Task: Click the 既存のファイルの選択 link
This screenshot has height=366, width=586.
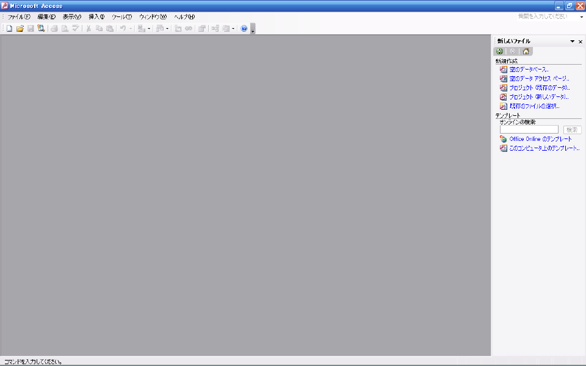Action: (x=535, y=106)
